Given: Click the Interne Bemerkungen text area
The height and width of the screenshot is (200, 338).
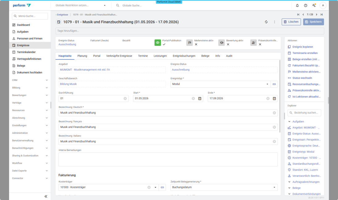Looking at the screenshot, I should (168, 159).
